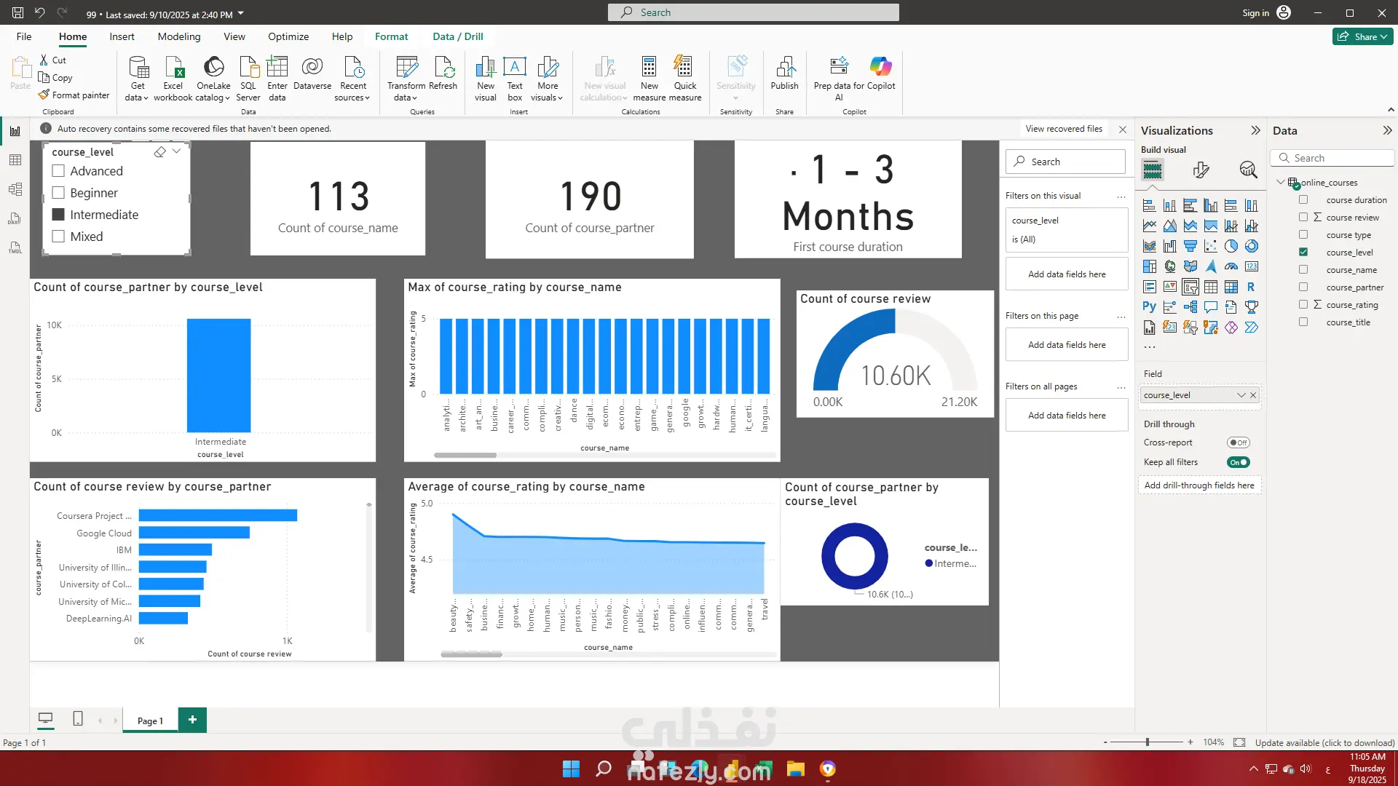The width and height of the screenshot is (1398, 786).
Task: Open the course_level field dropdown arrow
Action: pos(1241,395)
